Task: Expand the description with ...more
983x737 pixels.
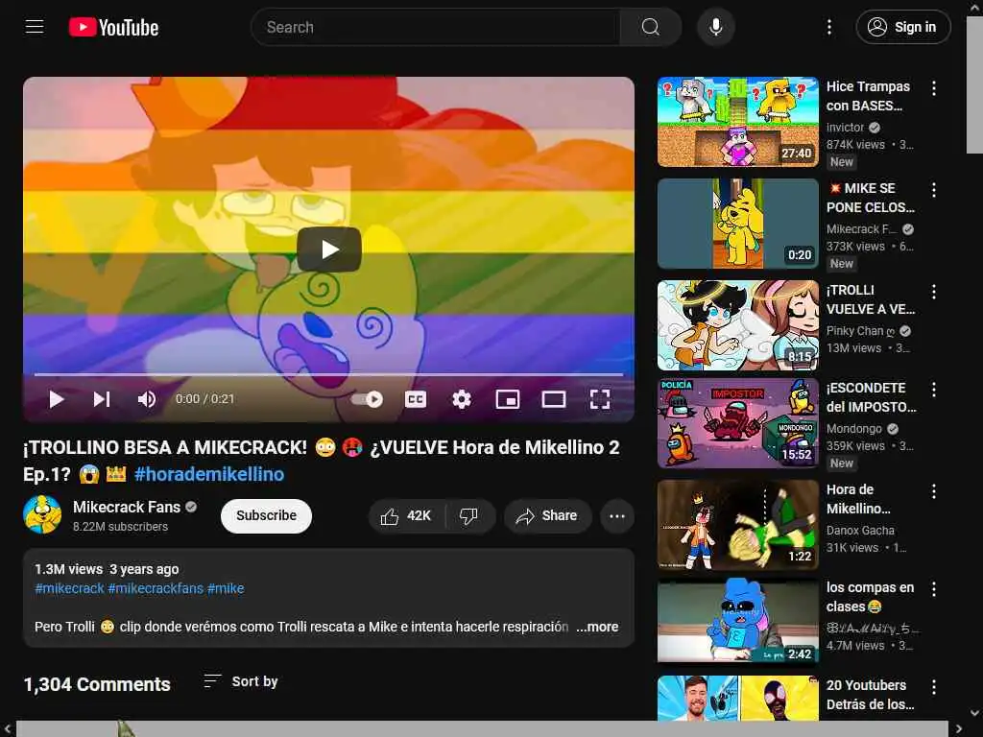Action: tap(597, 627)
